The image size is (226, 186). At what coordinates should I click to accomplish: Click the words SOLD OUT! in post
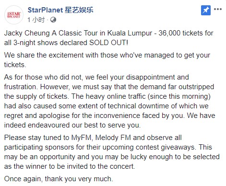click(109, 43)
